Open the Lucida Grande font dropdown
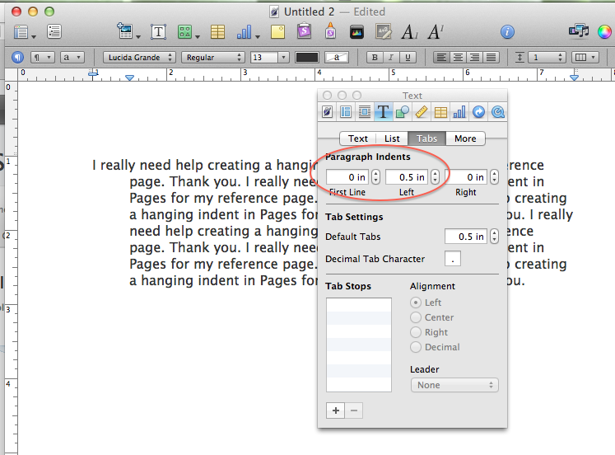The height and width of the screenshot is (455, 615). click(x=139, y=58)
